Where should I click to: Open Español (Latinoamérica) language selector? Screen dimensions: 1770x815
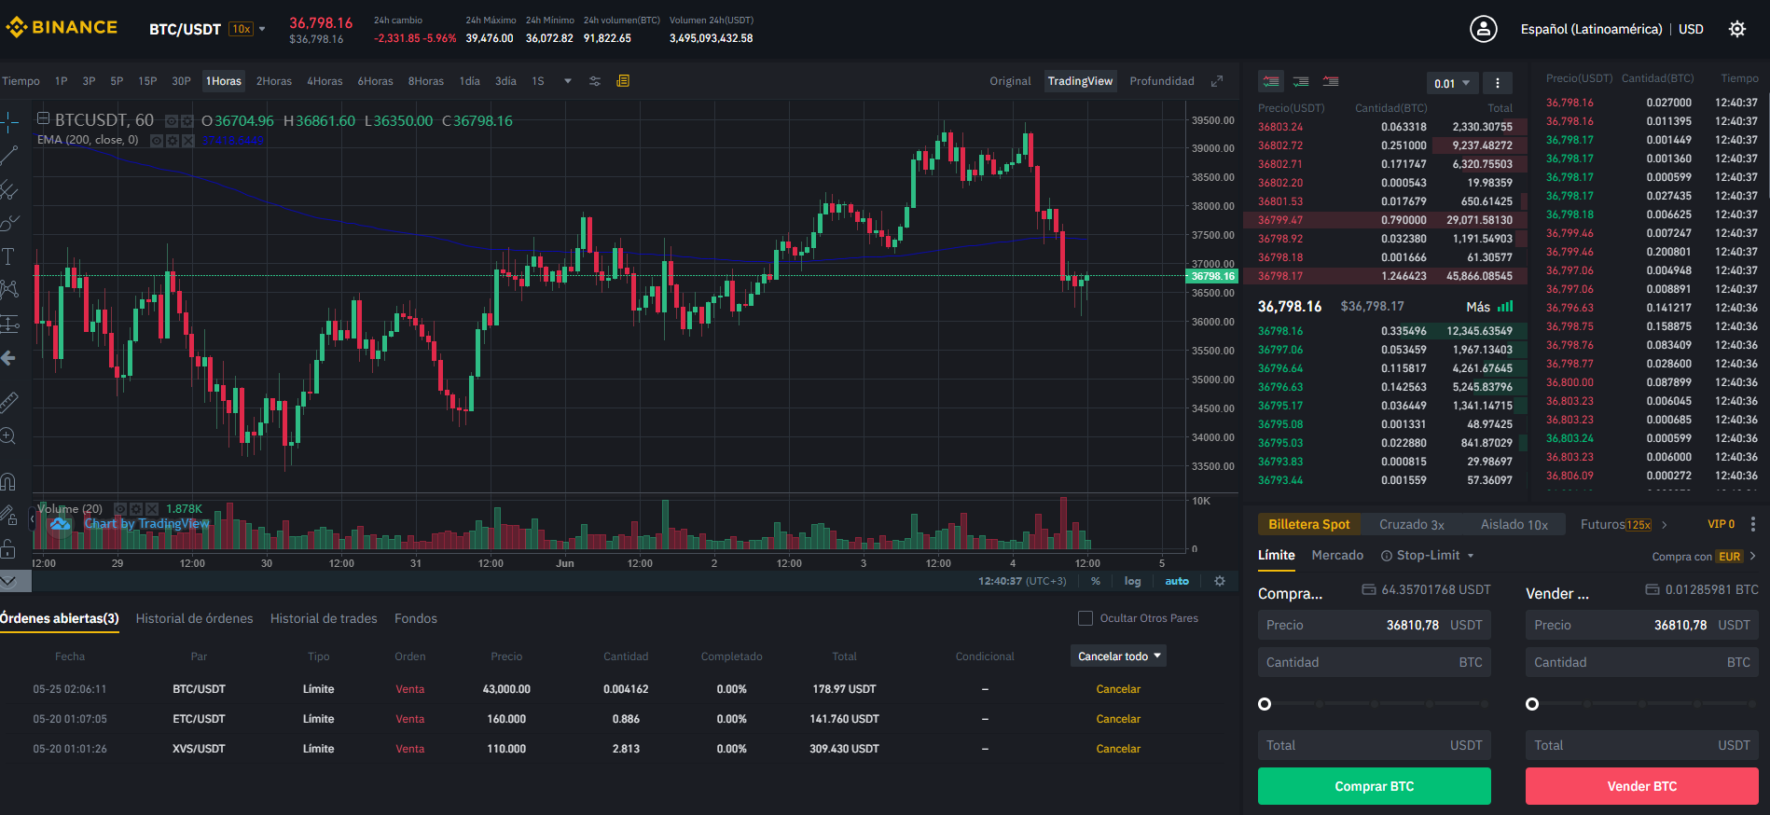1591,29
